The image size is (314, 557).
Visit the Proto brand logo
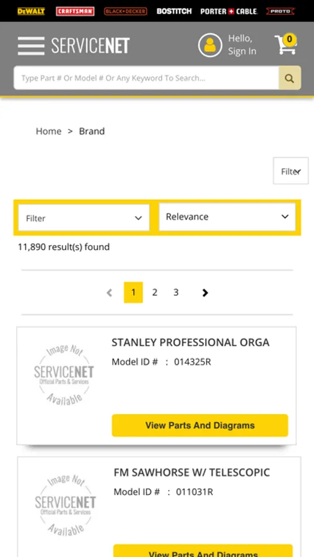280,11
